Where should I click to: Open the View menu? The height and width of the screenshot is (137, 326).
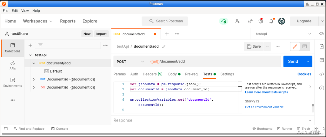(25, 11)
